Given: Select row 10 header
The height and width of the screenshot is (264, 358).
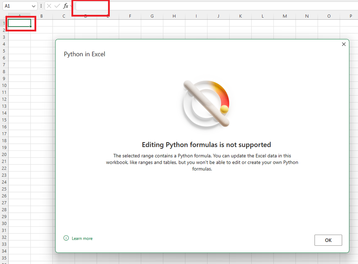Looking at the screenshot, I should click(4, 85).
